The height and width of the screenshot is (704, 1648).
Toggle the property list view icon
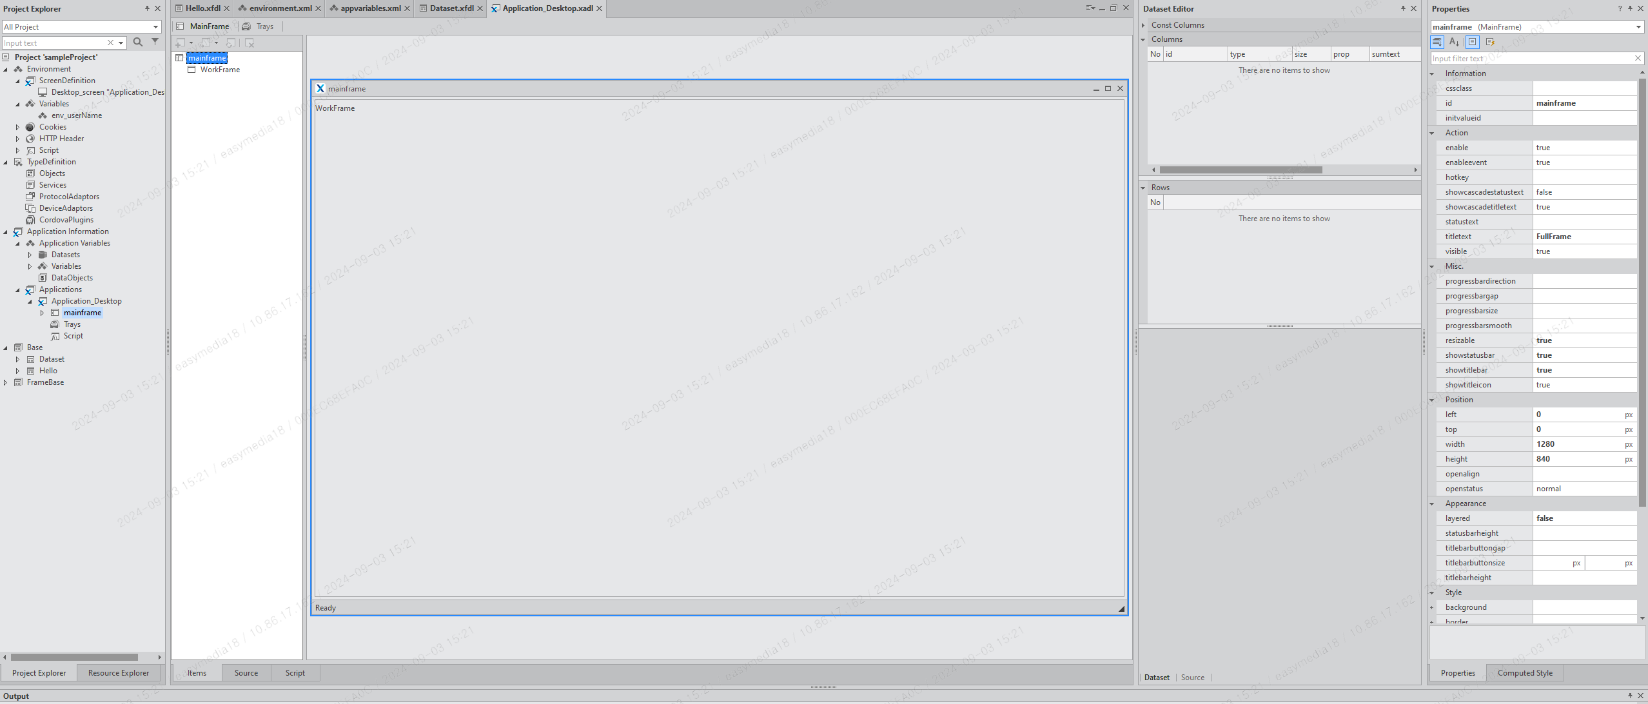point(1472,42)
